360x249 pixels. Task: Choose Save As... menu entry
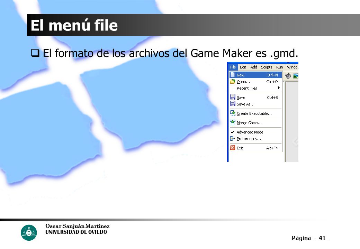(255, 104)
